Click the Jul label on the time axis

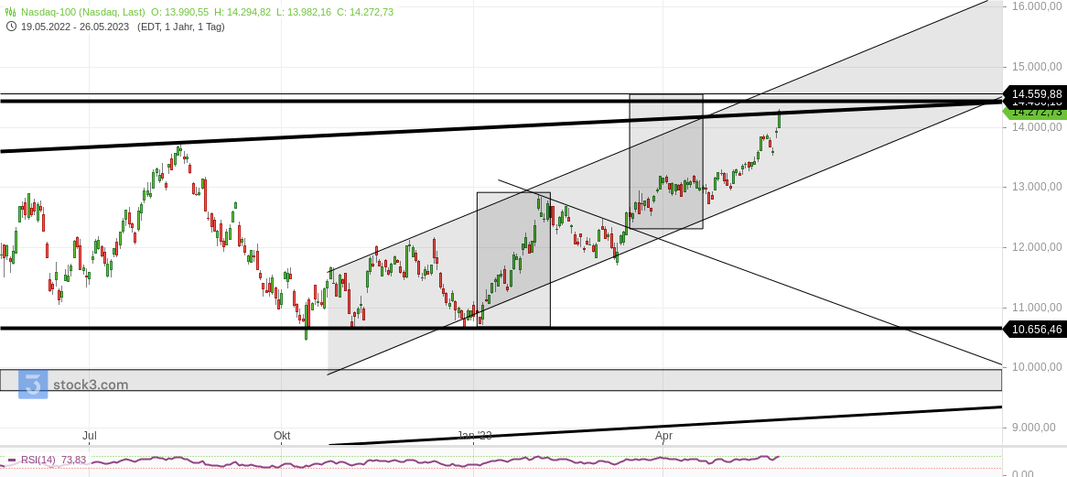[x=89, y=436]
